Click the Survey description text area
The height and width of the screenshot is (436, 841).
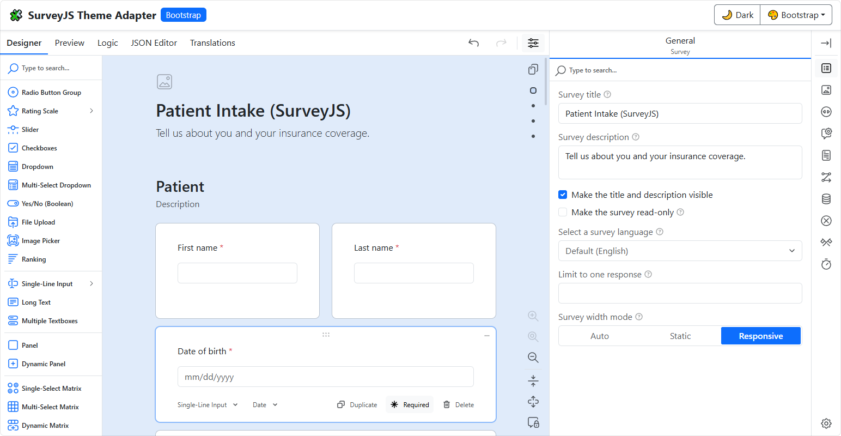coord(680,162)
